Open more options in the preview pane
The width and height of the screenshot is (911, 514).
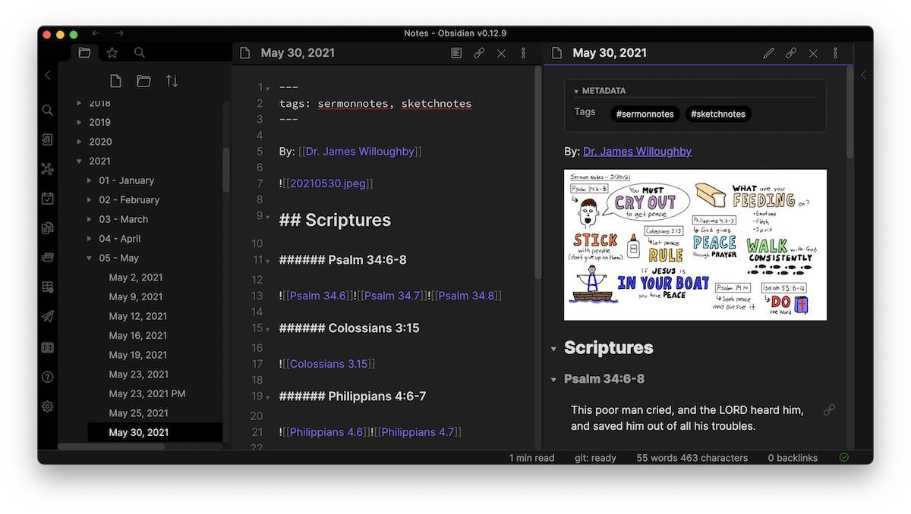coord(835,53)
